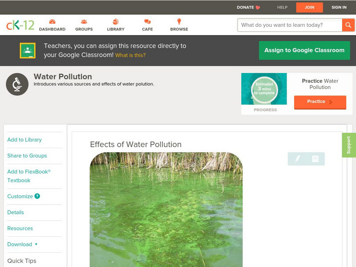Click the notes icon beside pencil
Image resolution: width=356 pixels, height=267 pixels.
tap(315, 159)
